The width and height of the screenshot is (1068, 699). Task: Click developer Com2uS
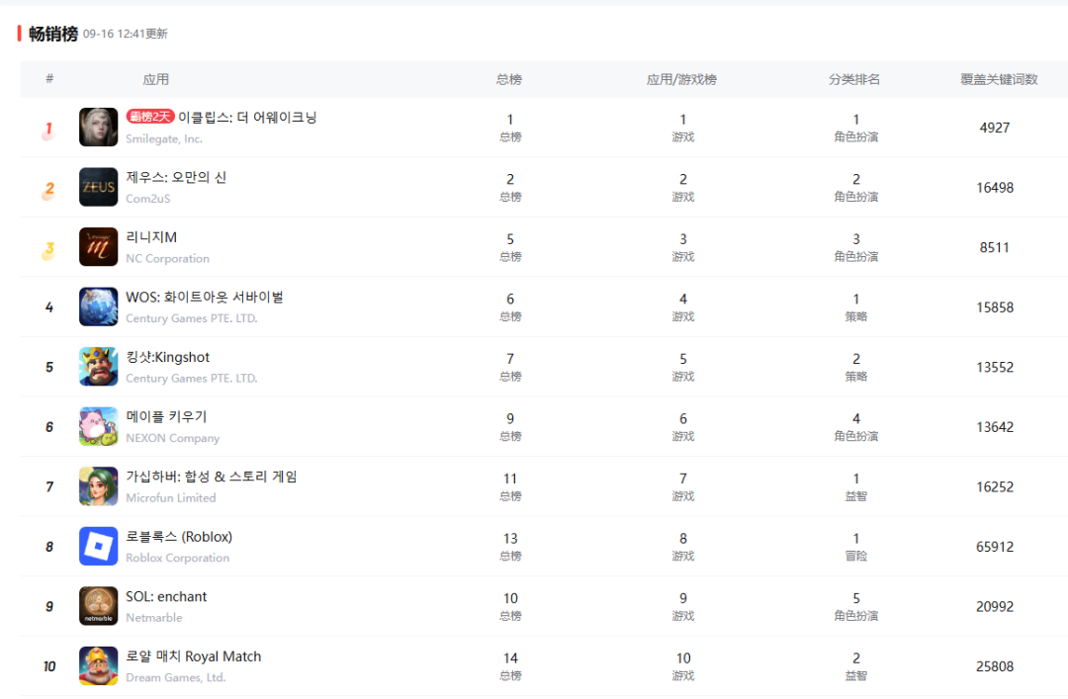click(147, 199)
